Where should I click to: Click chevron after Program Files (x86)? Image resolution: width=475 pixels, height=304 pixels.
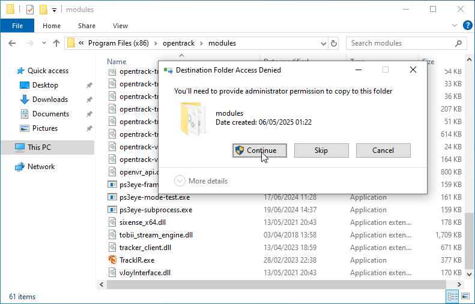click(156, 43)
